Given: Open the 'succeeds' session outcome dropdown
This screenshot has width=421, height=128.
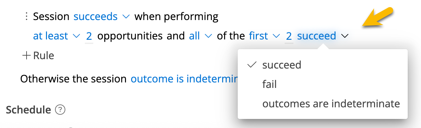Looking at the screenshot, I should [x=96, y=16].
